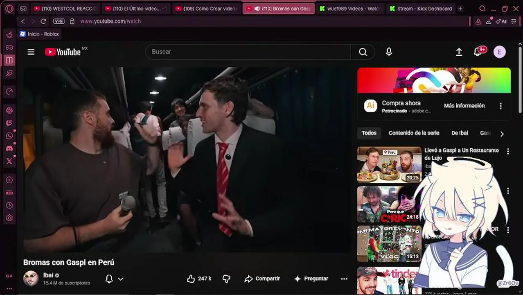
Task: Switch to Como Crear videos tab
Action: point(207,9)
